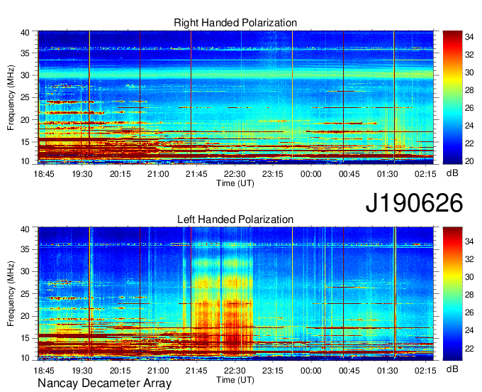Click the "dB" unit label of top colorbar
This screenshot has height=392, width=482.
click(452, 173)
